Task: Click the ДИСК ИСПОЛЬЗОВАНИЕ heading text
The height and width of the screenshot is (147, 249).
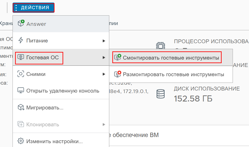Action: point(207,89)
